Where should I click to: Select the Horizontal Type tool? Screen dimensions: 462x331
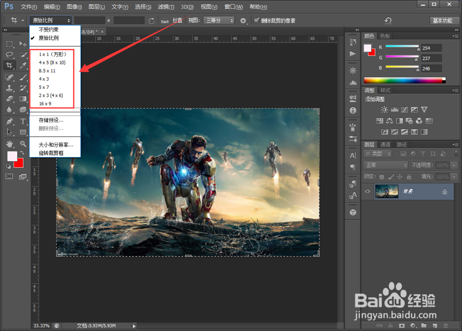point(23,121)
